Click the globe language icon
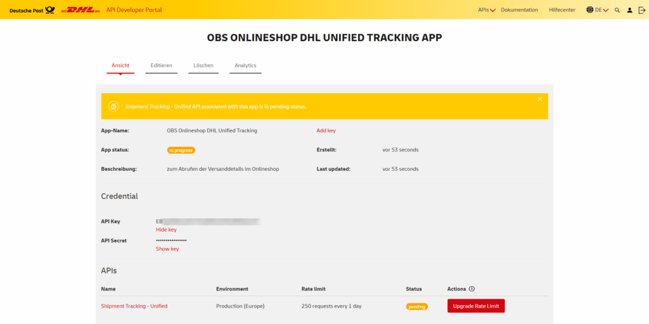The width and height of the screenshot is (649, 324). point(590,10)
